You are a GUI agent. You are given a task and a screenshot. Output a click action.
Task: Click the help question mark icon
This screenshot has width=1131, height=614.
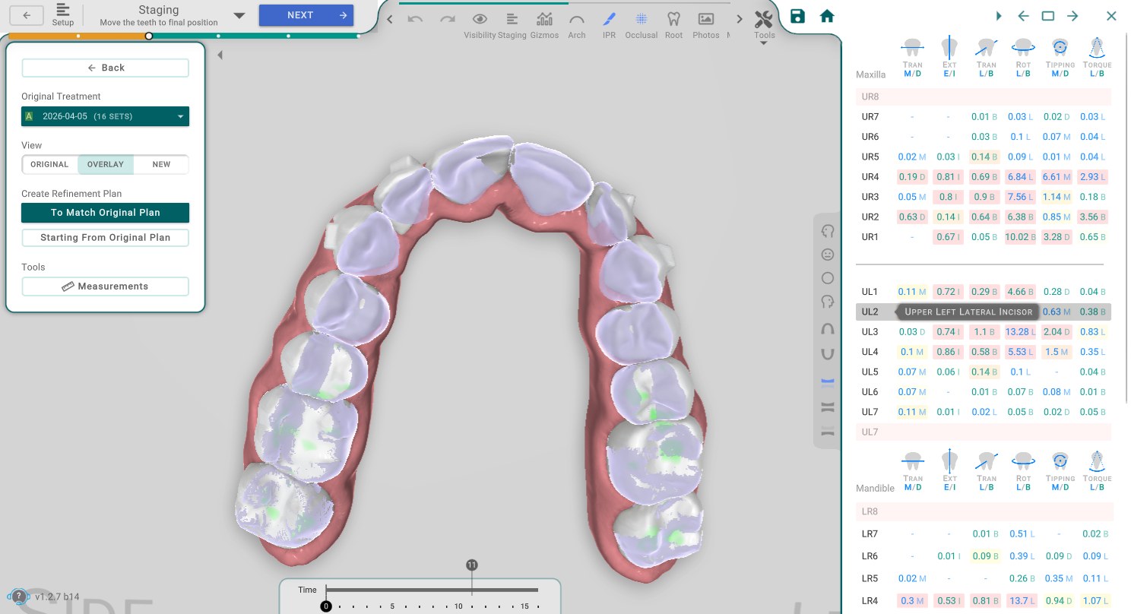(x=18, y=597)
